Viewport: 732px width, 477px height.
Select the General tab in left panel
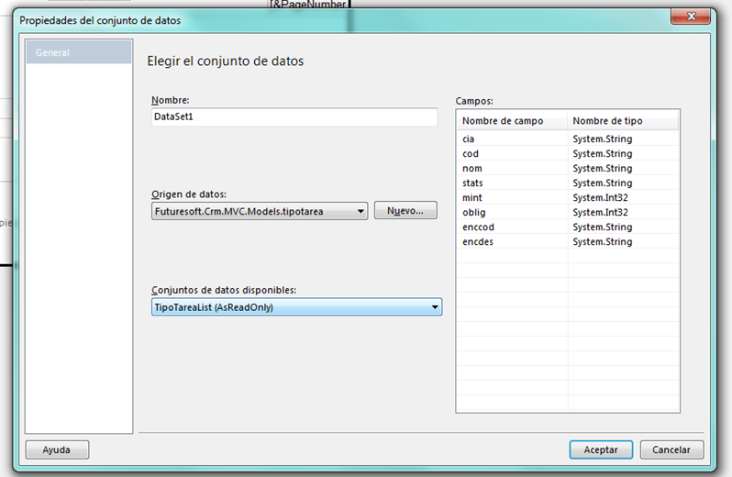78,53
